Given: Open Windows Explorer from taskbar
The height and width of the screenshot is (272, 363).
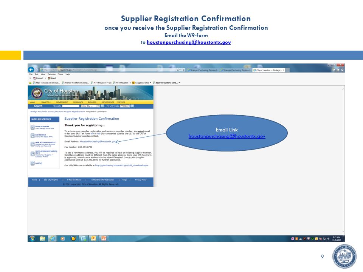Looking at the screenshot, I should [x=42, y=238].
